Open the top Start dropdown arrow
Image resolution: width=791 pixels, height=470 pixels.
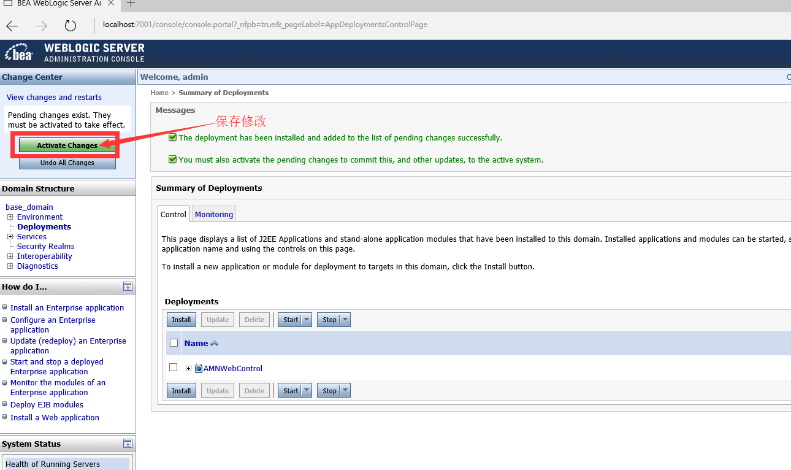[x=307, y=320]
